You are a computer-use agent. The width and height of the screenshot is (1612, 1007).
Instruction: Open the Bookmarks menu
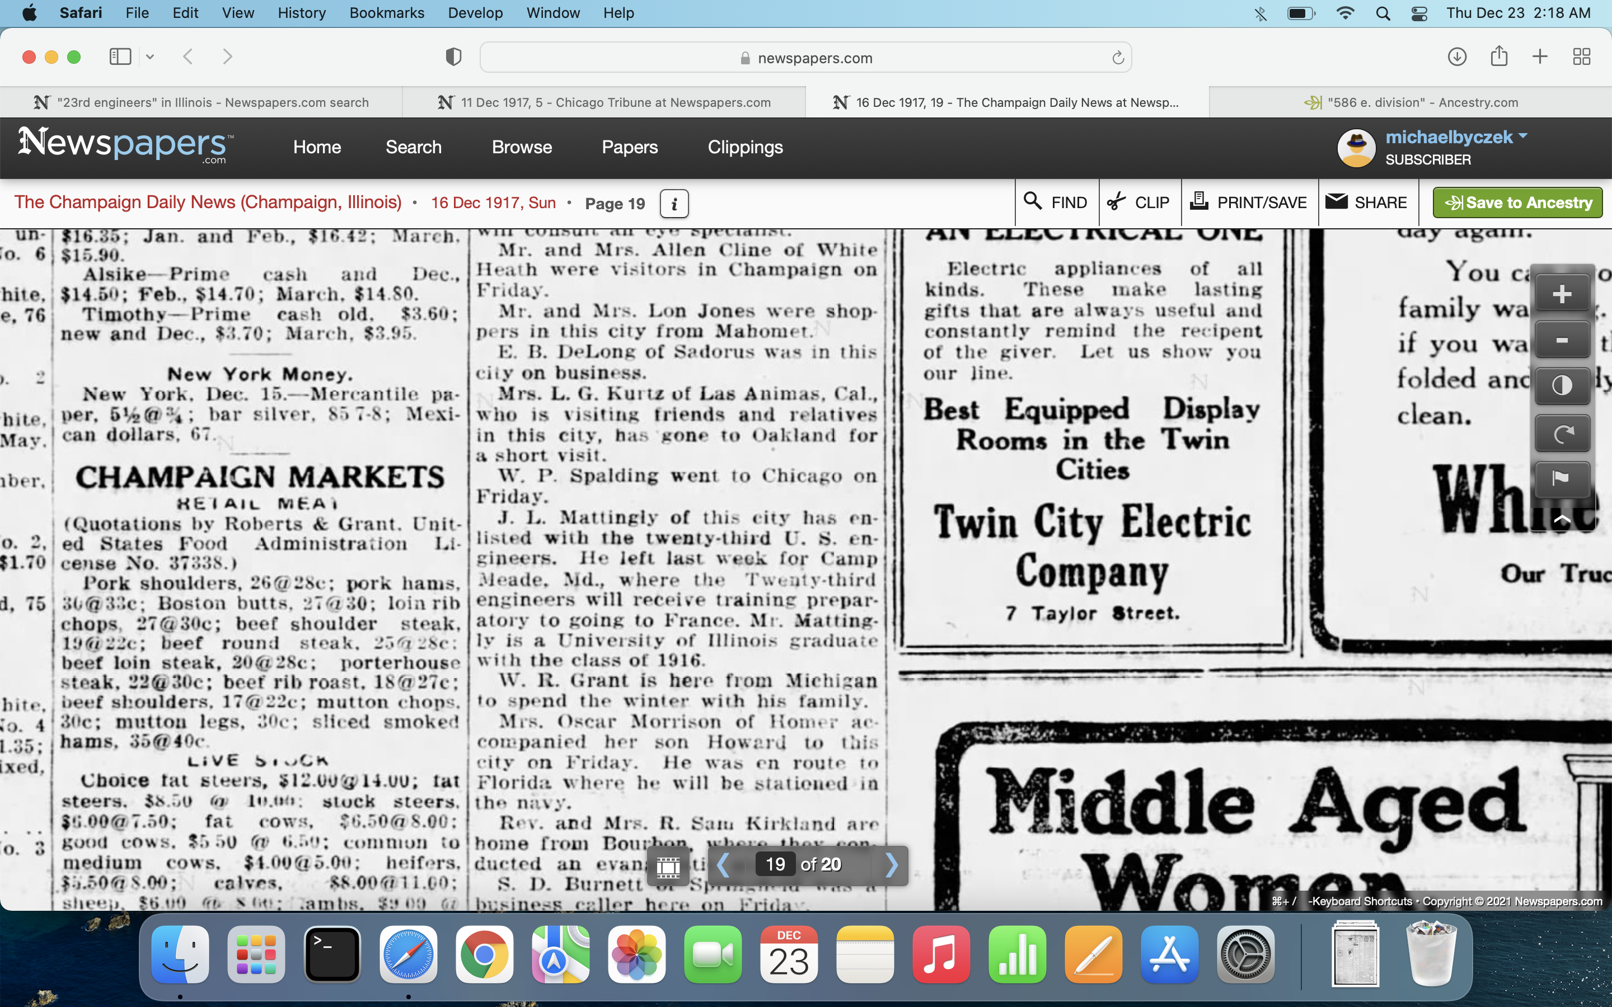coord(386,13)
